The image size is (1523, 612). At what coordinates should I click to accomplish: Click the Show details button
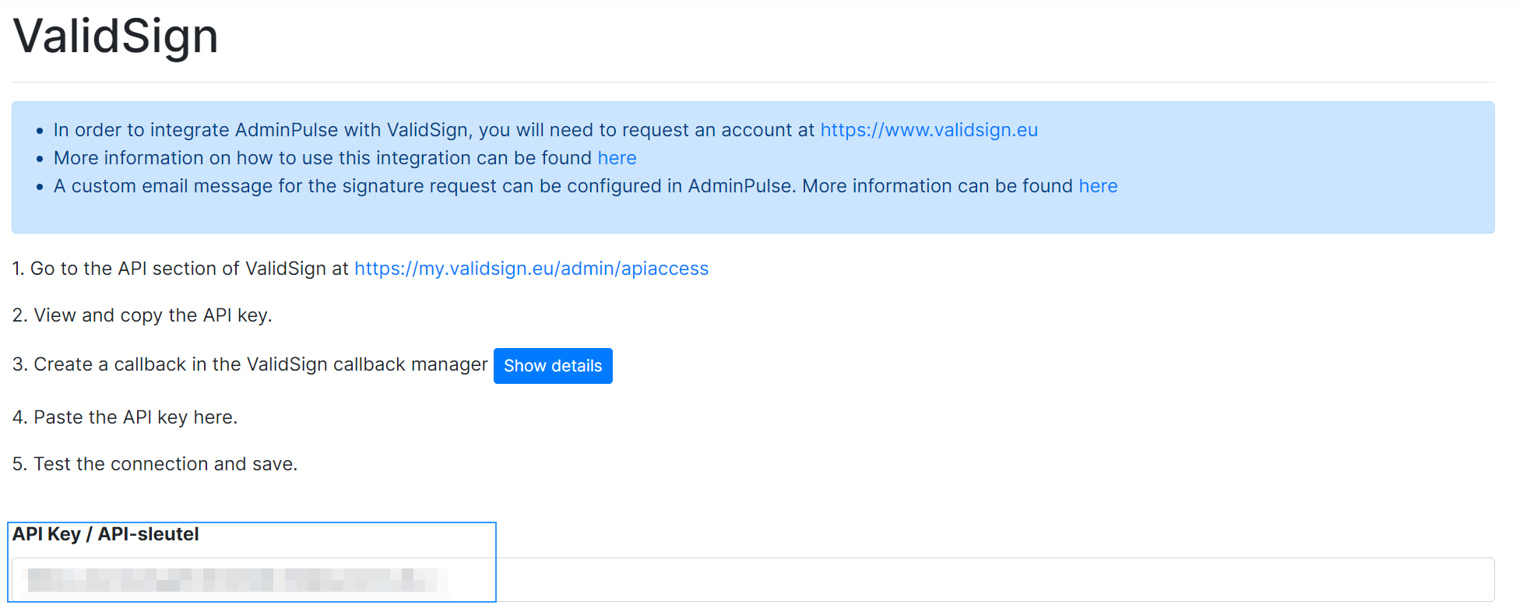[x=553, y=366]
